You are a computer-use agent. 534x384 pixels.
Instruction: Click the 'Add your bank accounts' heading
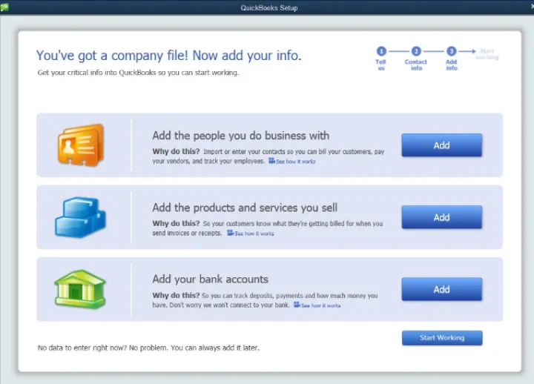(x=210, y=279)
